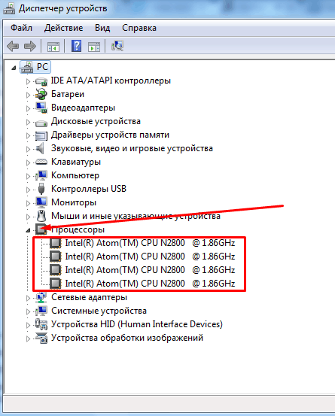Select the Процессоры label
335x416 pixels.
coord(78,229)
